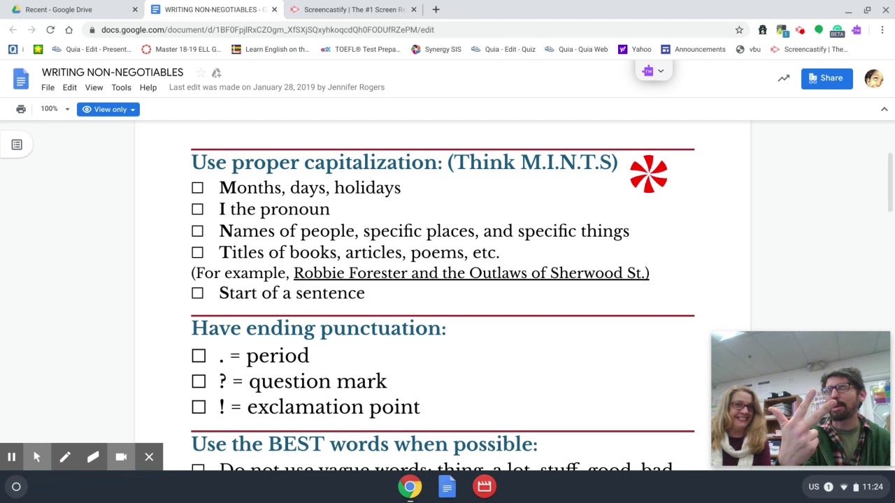
Task: Toggle the embedded webcam in Screencastify toolbar
Action: coord(121,457)
